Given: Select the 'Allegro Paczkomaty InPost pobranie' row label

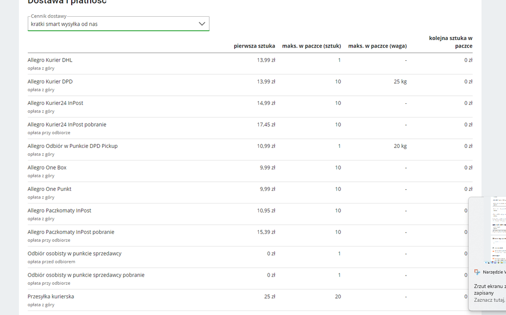Looking at the screenshot, I should click(x=71, y=232).
